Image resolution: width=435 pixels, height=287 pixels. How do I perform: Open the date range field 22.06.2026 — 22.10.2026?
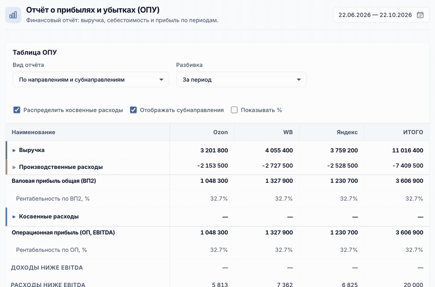point(381,15)
